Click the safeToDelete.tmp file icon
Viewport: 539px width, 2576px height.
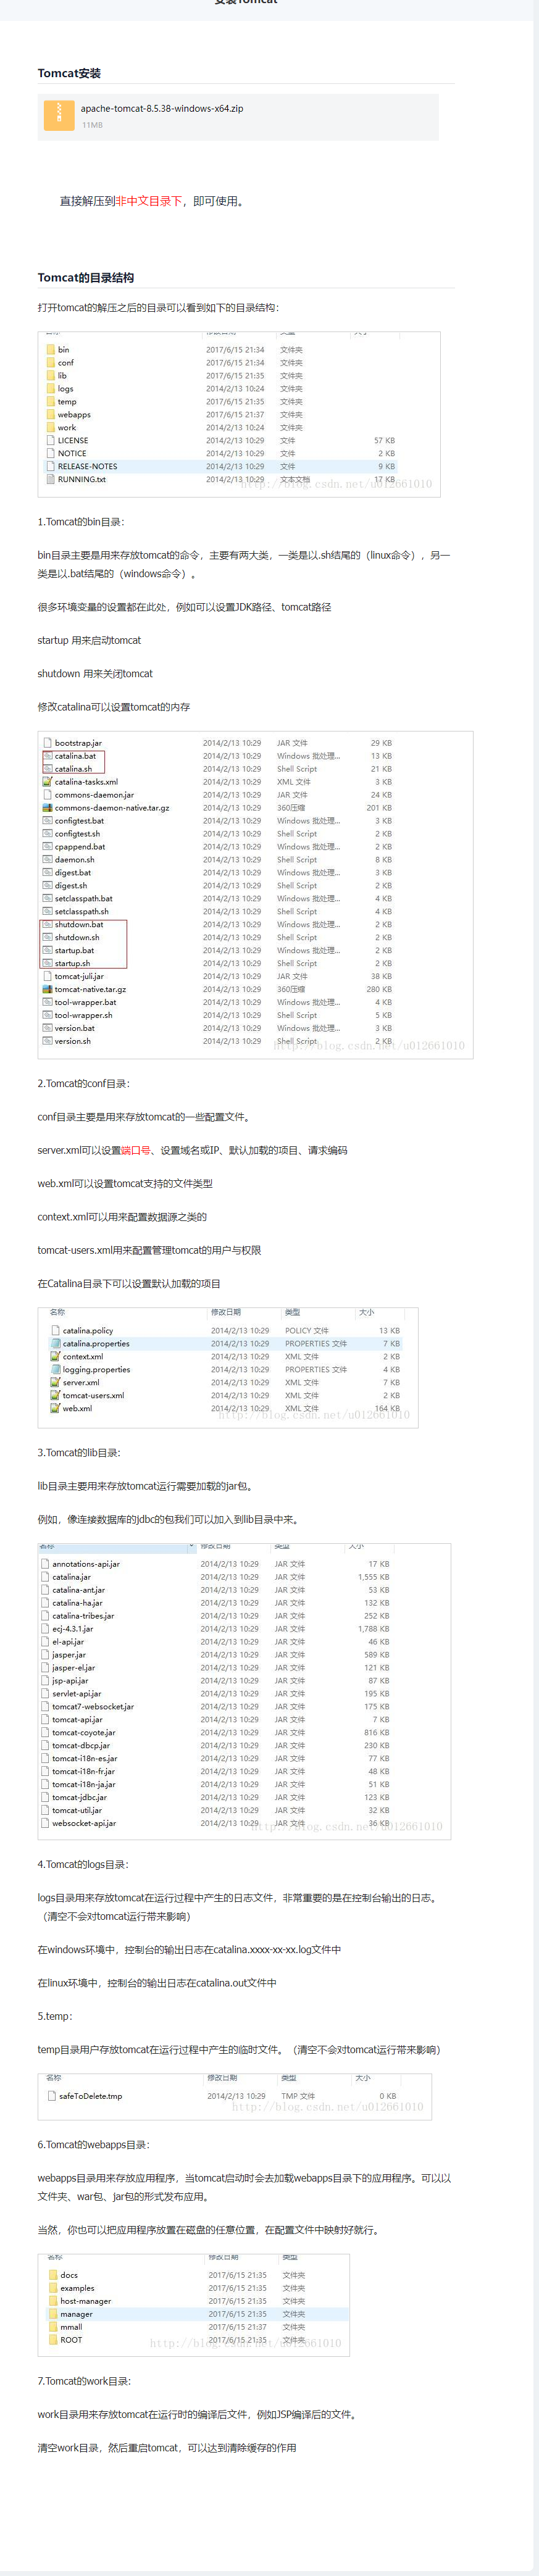[x=52, y=2096]
